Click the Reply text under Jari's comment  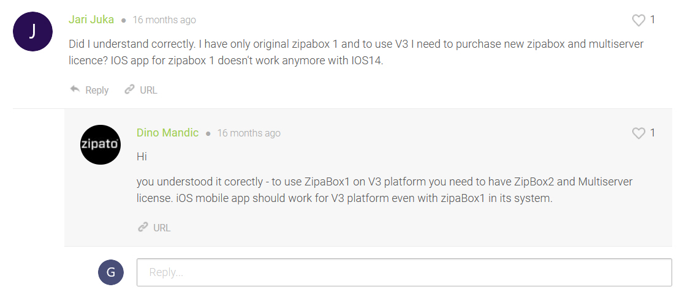pos(97,90)
